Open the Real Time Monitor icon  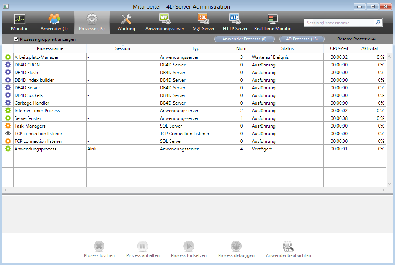tap(273, 19)
